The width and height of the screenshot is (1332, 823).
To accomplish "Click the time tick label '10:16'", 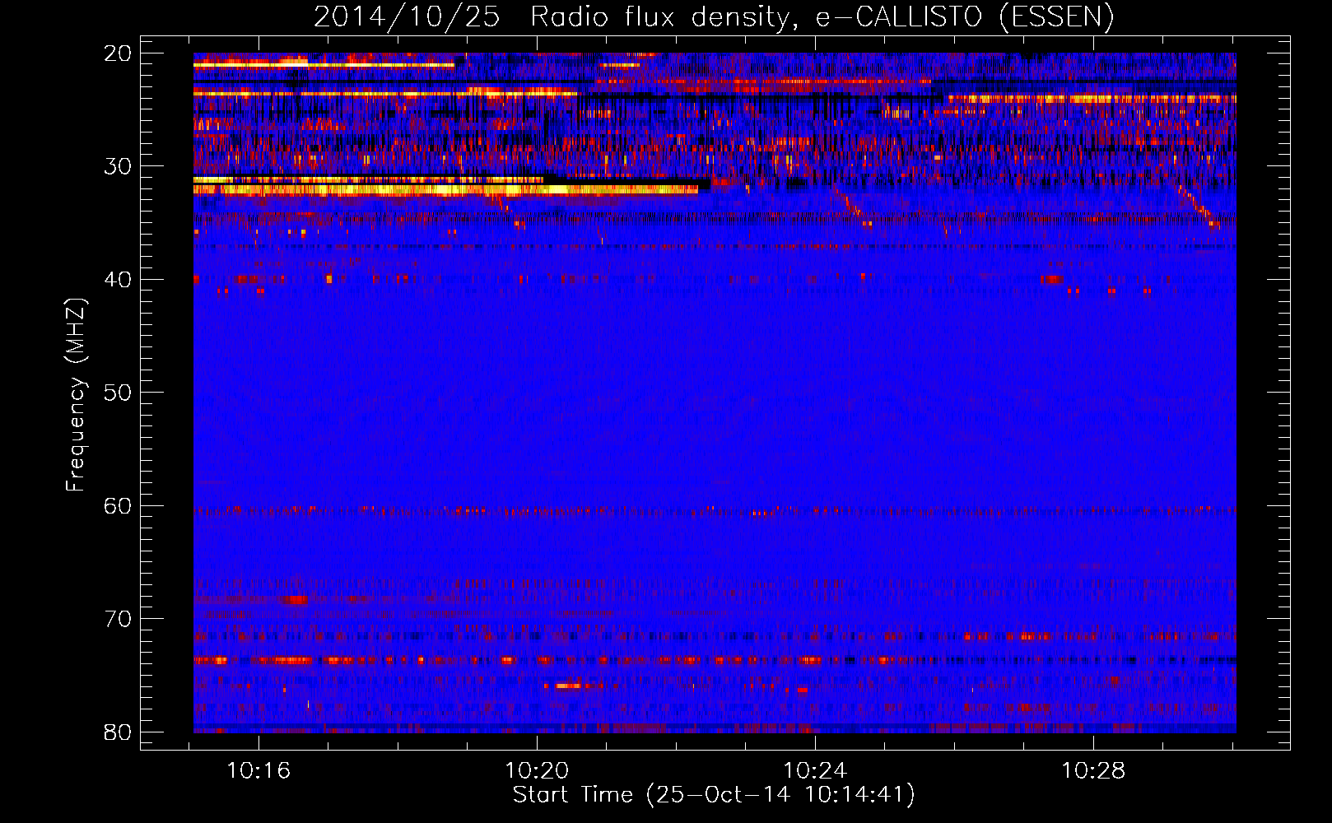I will pyautogui.click(x=258, y=771).
